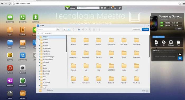Image resolution: width=185 pixels, height=100 pixels.
Task: Click the refresh icon in Files toolbar
Action: coord(73,29)
